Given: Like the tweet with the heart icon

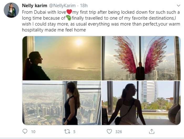Looking at the screenshot, I should (x=110, y=131).
